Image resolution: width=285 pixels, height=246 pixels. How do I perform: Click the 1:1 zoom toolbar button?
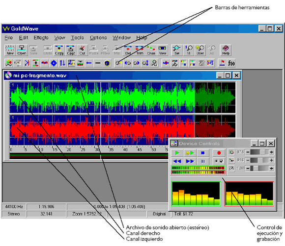pos(189,50)
